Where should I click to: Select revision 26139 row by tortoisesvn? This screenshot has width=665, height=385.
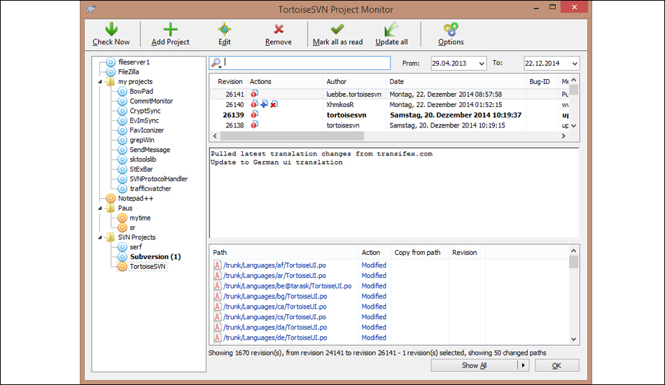pyautogui.click(x=389, y=115)
